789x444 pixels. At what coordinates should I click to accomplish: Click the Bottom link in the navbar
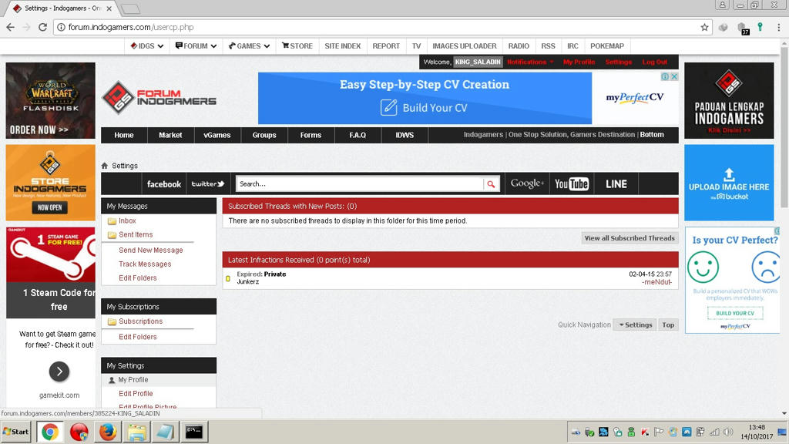(x=652, y=134)
